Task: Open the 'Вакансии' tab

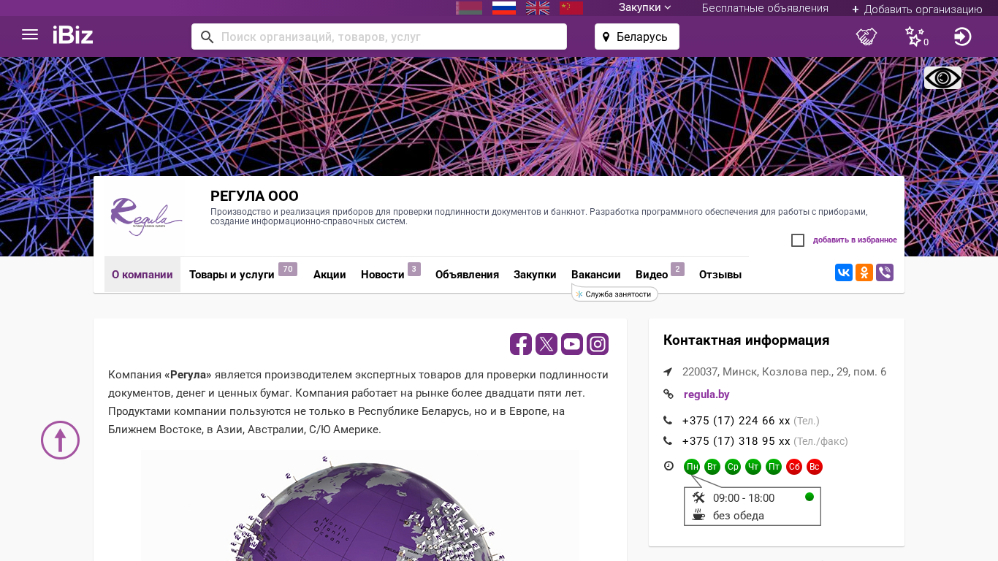Action: click(x=596, y=275)
